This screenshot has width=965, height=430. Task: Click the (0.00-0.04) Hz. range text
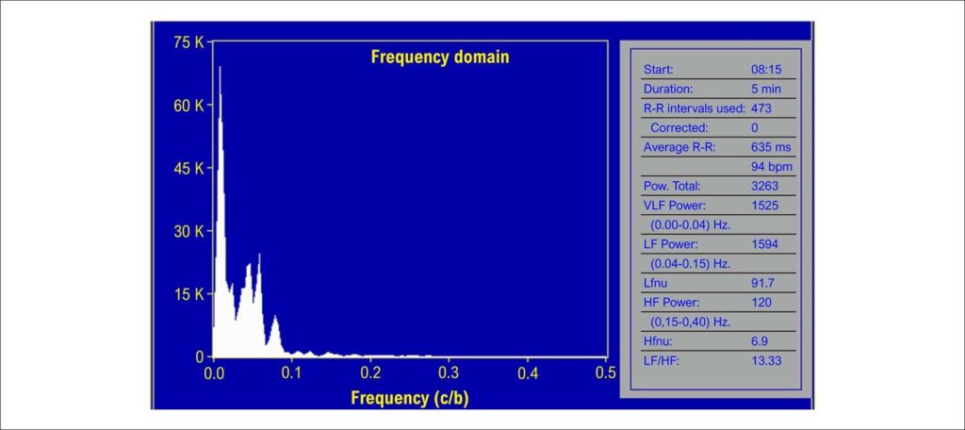690,224
